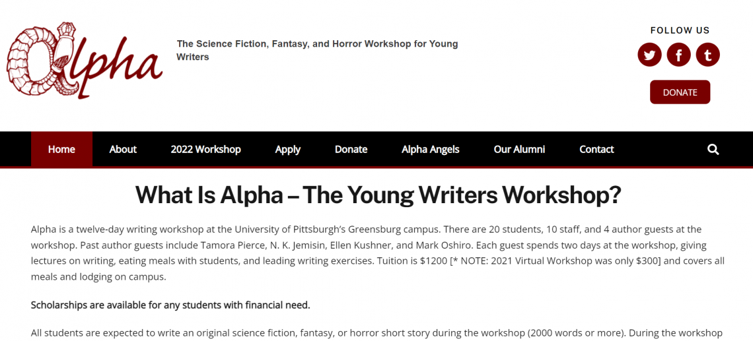Viewport: 753px width, 341px height.
Task: Choose Donate in the black navigation bar
Action: [351, 149]
